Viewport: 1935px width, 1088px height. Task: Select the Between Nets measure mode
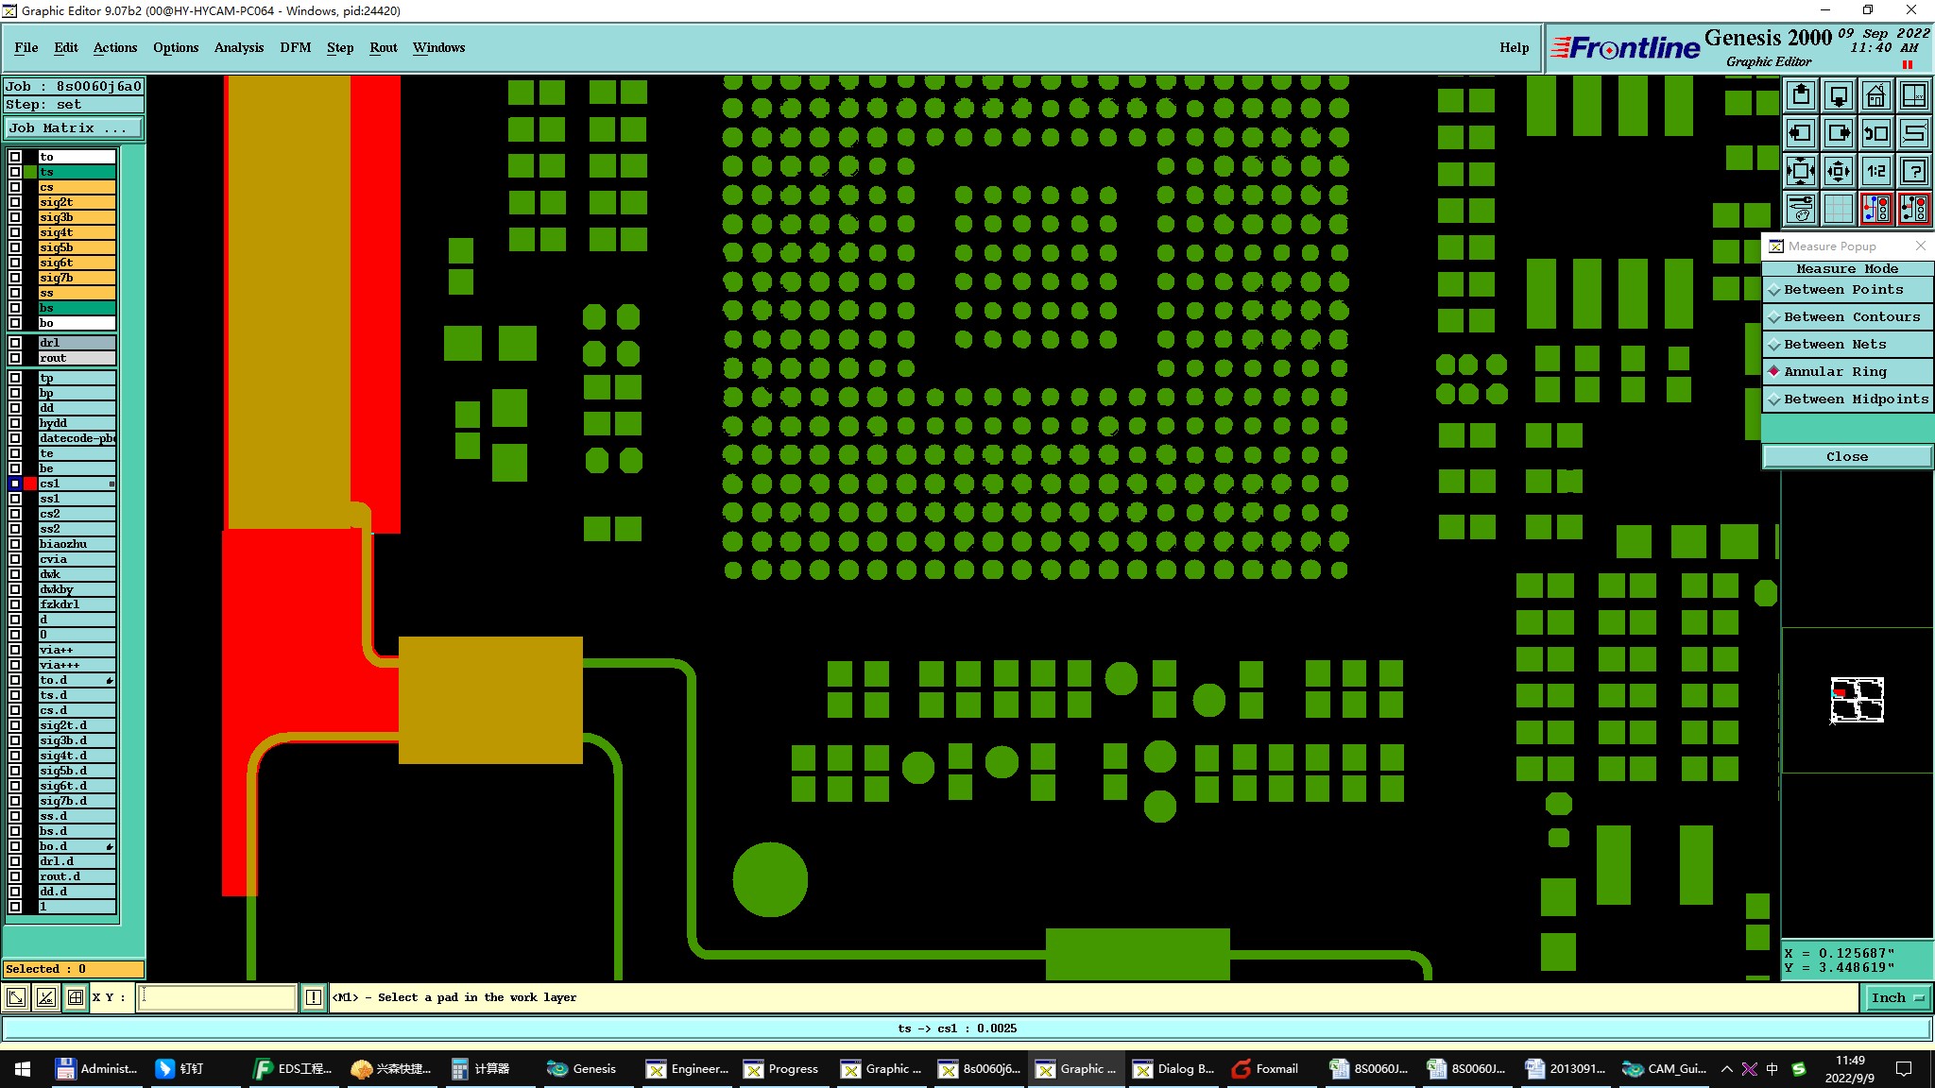[1834, 345]
